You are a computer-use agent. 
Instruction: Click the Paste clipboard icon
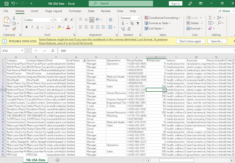point(6,21)
